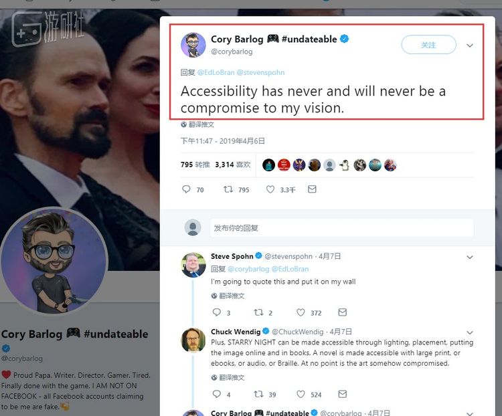The width and height of the screenshot is (502, 416).
Task: Retweet the main accessibility tweet
Action: [x=229, y=190]
